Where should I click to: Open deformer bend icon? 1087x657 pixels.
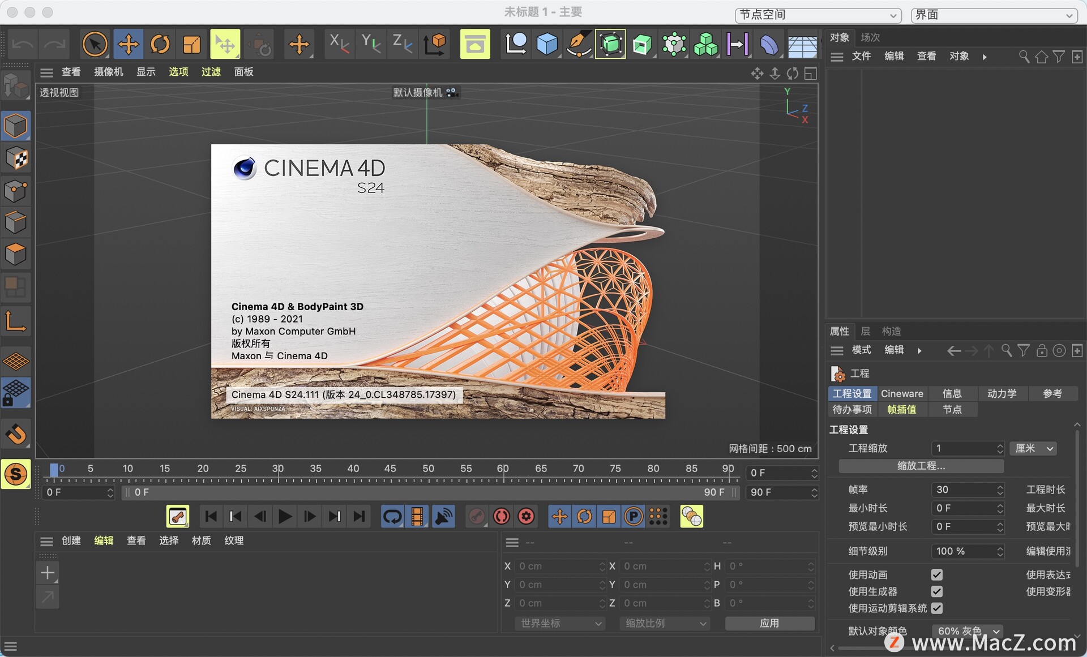[769, 44]
